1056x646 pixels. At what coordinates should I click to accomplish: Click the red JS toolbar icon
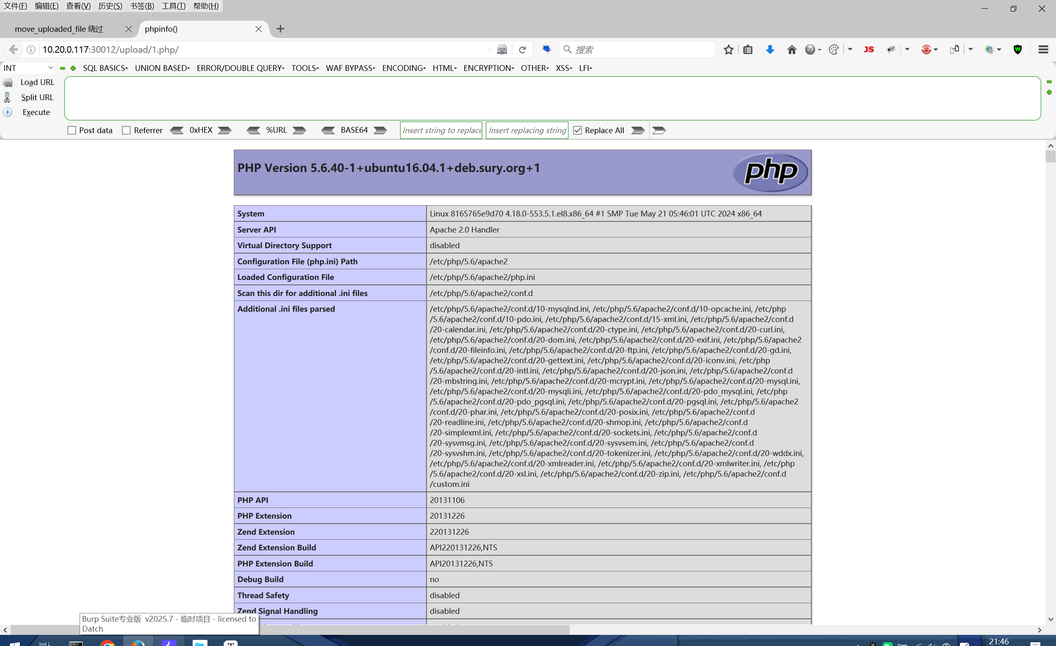coord(868,50)
